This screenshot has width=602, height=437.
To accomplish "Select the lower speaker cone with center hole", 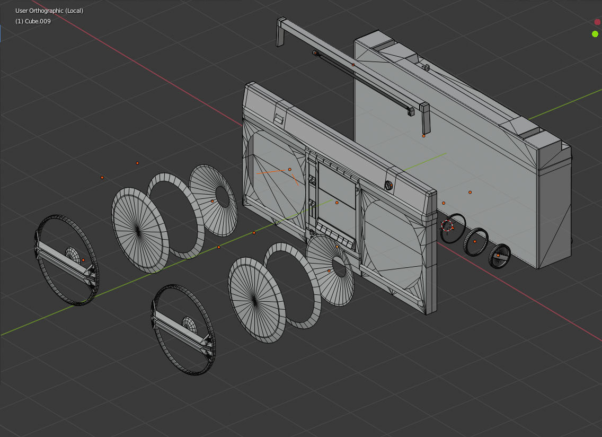I will (330, 270).
